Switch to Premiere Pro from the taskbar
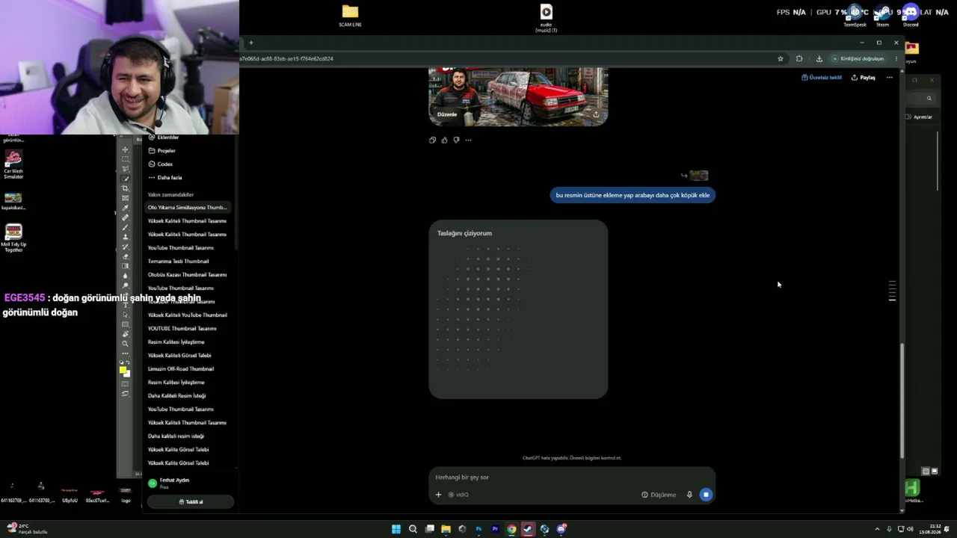957x538 pixels. 495,529
